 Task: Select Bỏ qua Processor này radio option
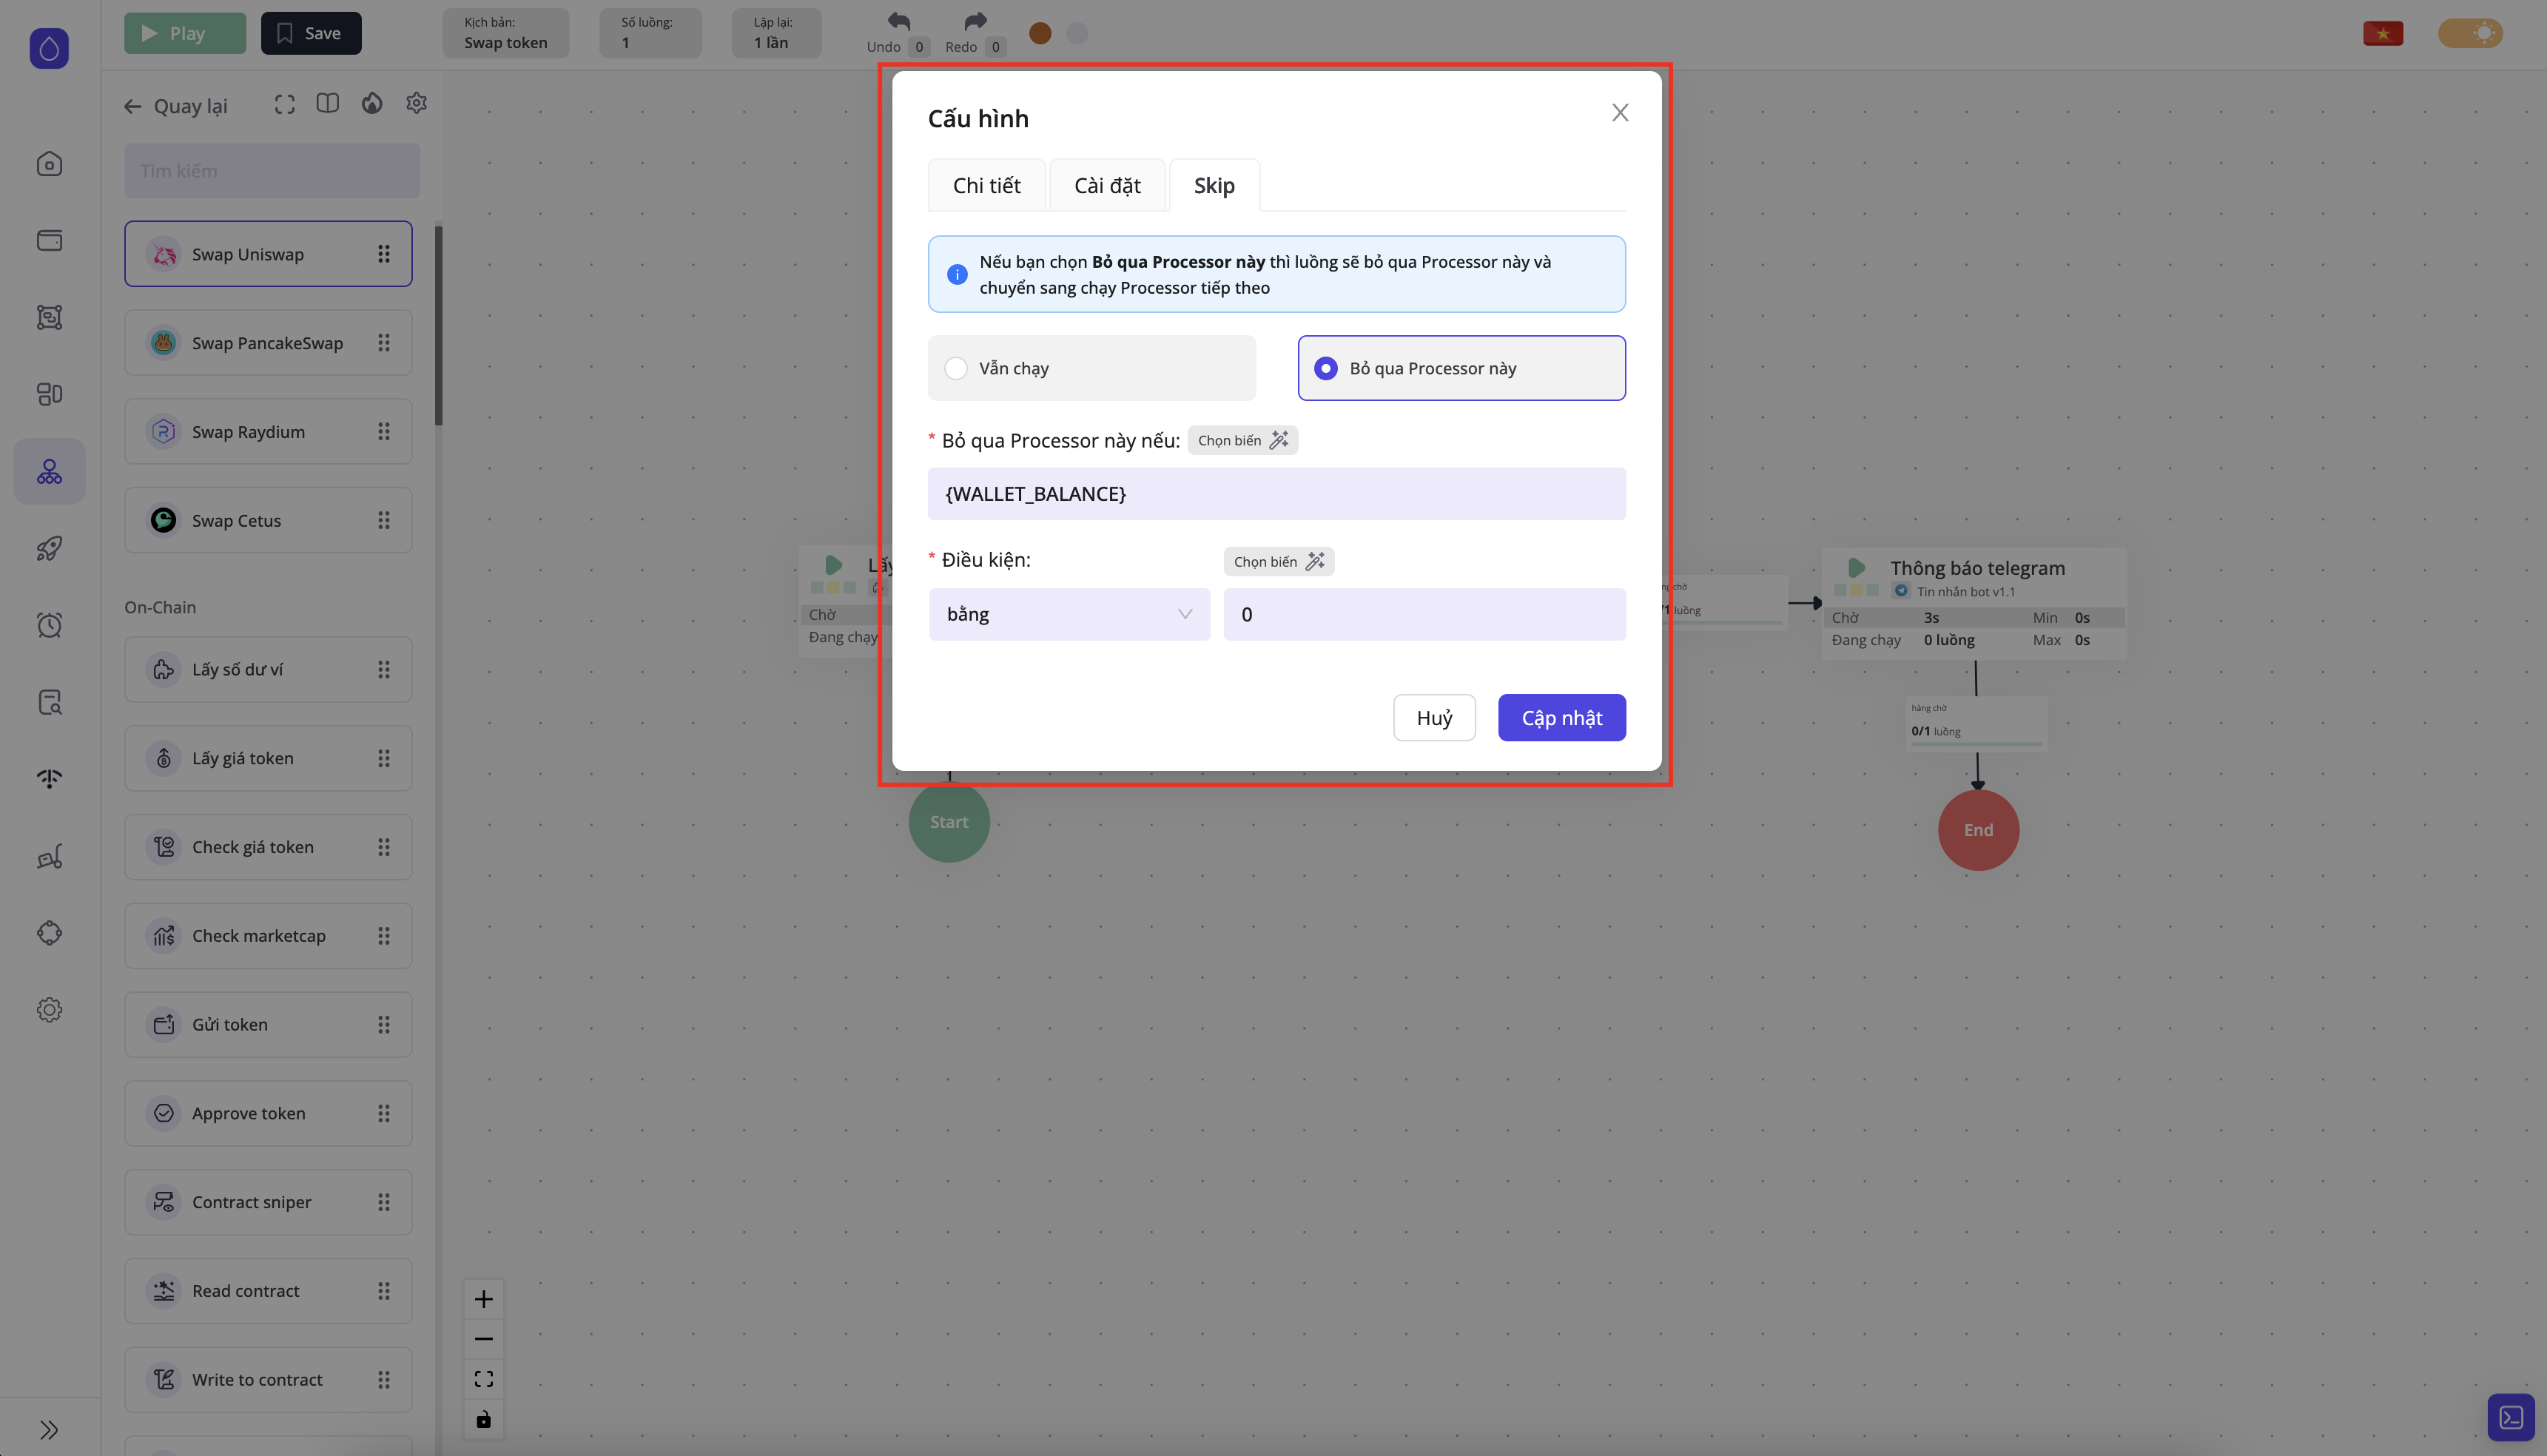pos(1326,369)
